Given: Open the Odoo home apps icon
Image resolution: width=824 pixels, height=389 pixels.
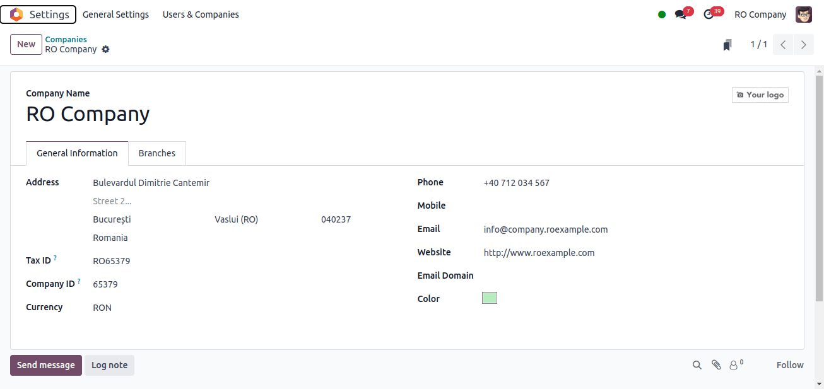Looking at the screenshot, I should (x=16, y=15).
